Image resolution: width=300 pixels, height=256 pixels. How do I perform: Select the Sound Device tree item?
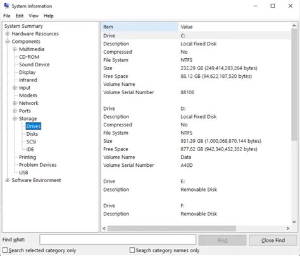coord(34,64)
